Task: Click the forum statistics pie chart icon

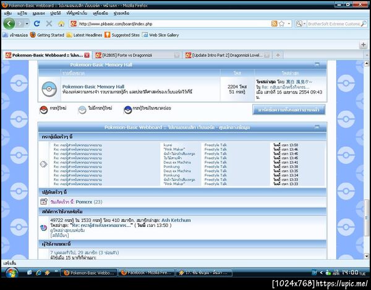Action: pos(43,228)
